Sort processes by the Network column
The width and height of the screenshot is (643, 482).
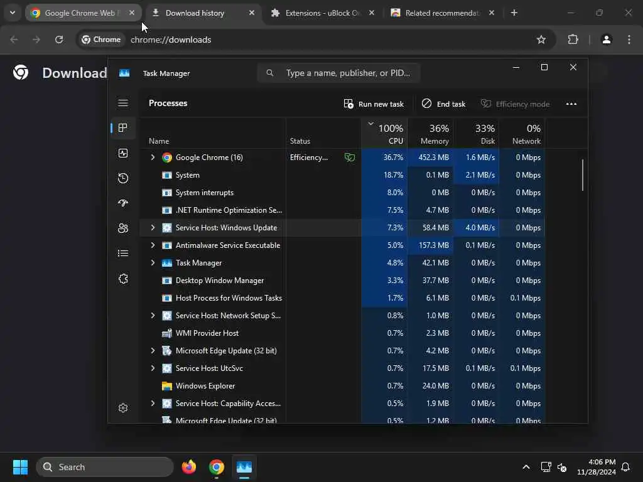522,134
